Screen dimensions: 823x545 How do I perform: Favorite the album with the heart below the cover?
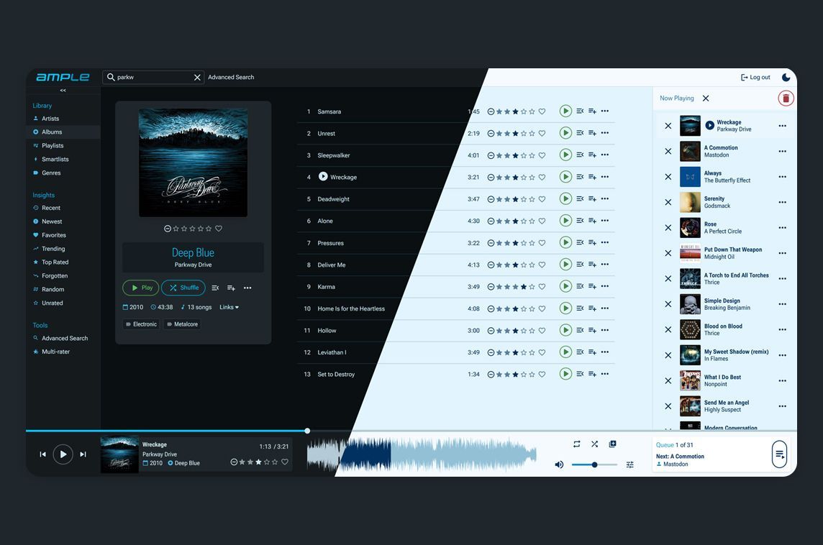219,229
